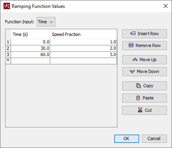
Task: Click the Copy pages icon
Action: coord(138,86)
